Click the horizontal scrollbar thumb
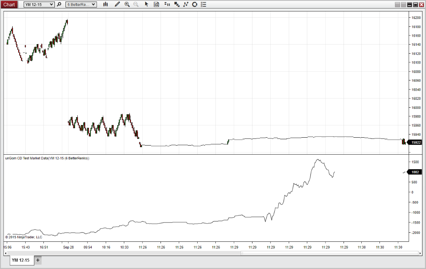Image resolution: width=426 pixels, height=269 pixels. pos(329,253)
